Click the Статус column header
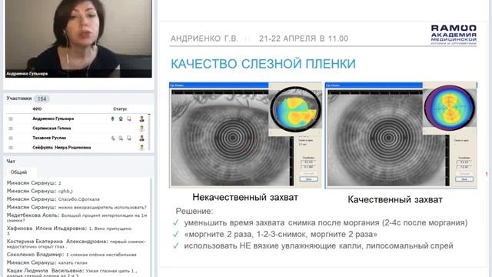 coord(120,109)
